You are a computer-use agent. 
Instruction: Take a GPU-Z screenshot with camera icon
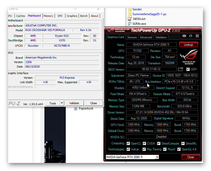coord(184,36)
